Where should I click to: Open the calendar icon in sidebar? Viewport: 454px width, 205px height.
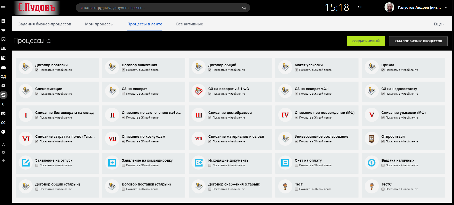(x=3, y=58)
